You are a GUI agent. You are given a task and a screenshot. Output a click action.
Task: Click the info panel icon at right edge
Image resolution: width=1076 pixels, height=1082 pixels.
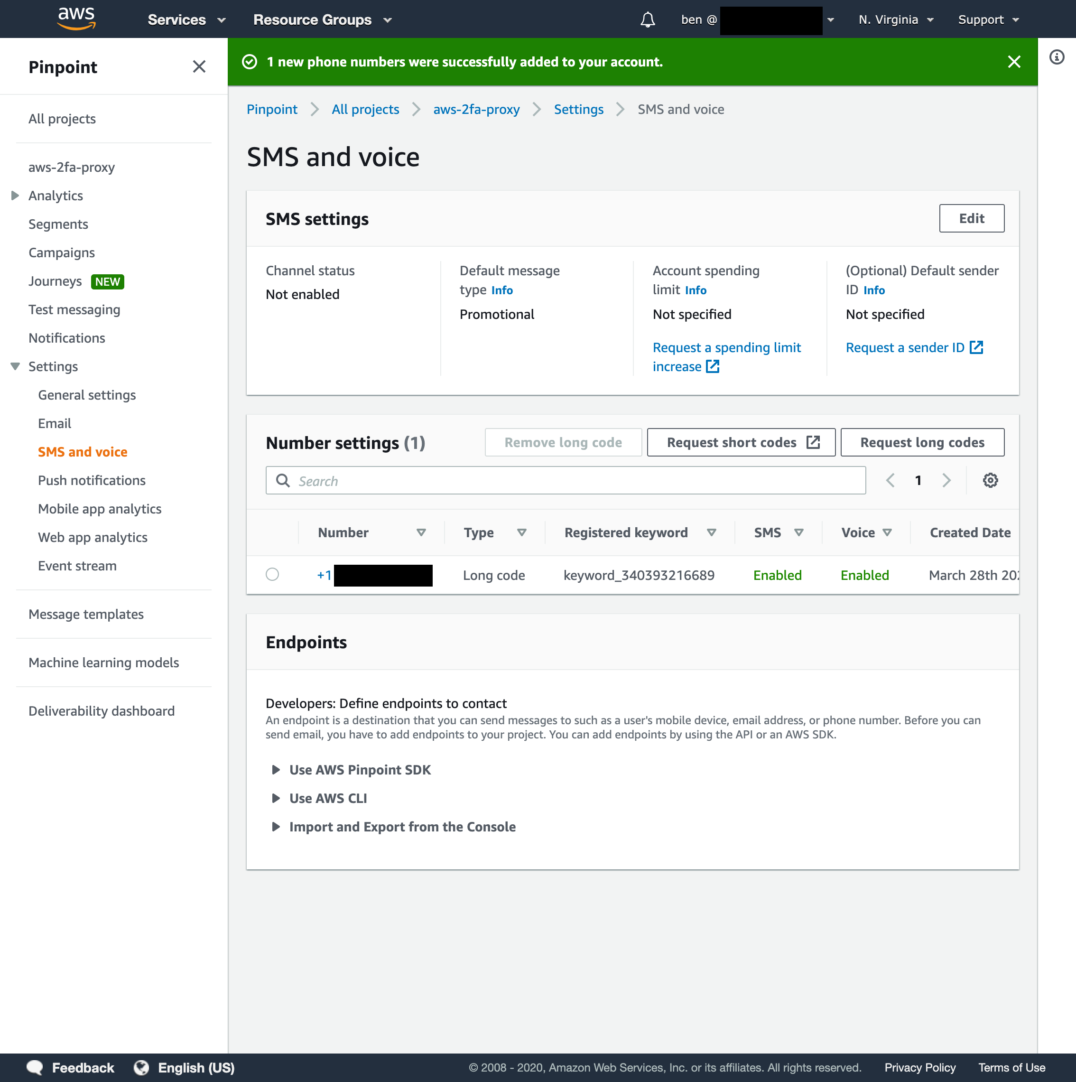(x=1056, y=57)
